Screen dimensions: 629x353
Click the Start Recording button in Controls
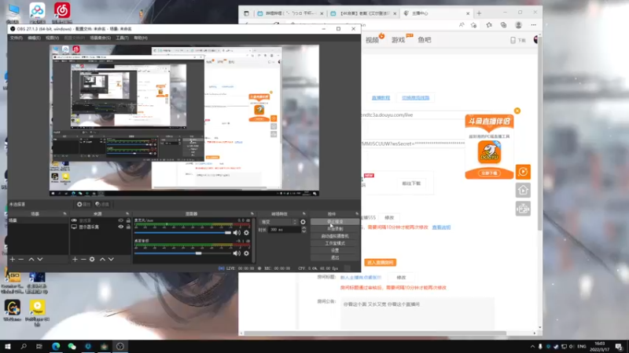pyautogui.click(x=335, y=228)
